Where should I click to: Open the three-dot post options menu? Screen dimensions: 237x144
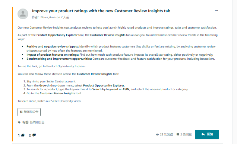coord(216,10)
